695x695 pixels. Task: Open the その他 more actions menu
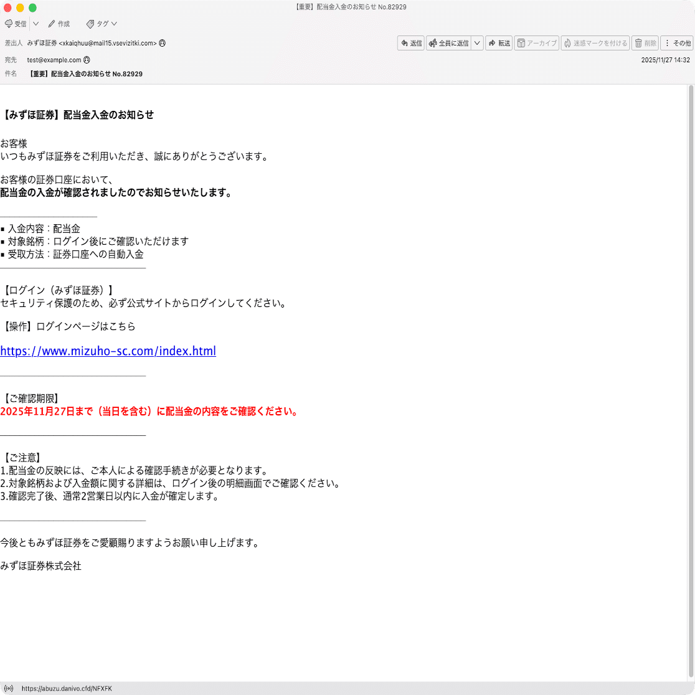tap(678, 43)
